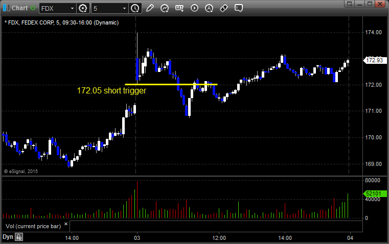Click the 174.00 price axis label

click(373, 32)
